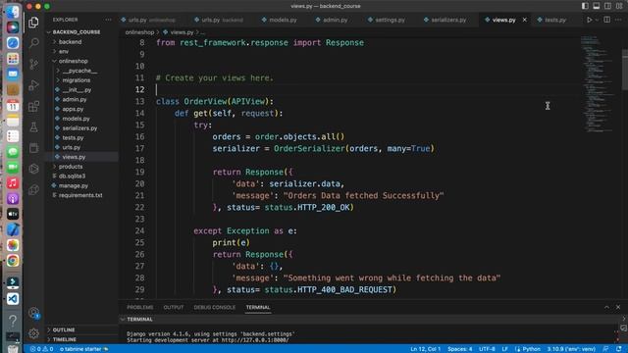The image size is (628, 353).
Task: Switch to the PROBLEMS panel tab
Action: pyautogui.click(x=140, y=307)
